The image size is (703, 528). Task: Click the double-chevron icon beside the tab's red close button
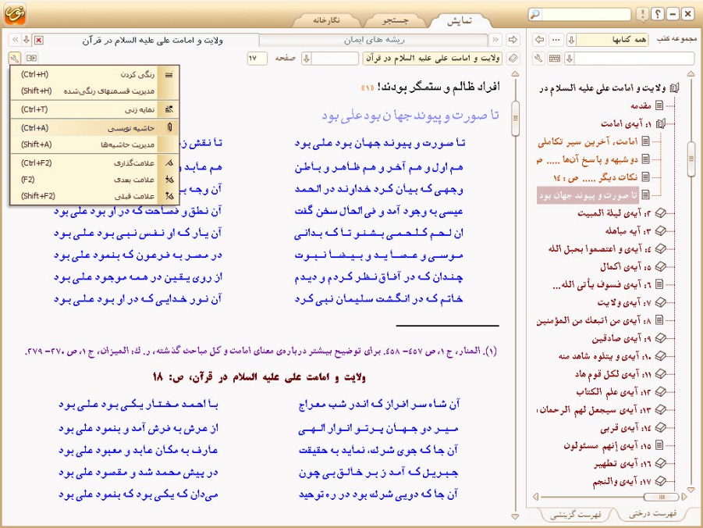tap(16, 40)
